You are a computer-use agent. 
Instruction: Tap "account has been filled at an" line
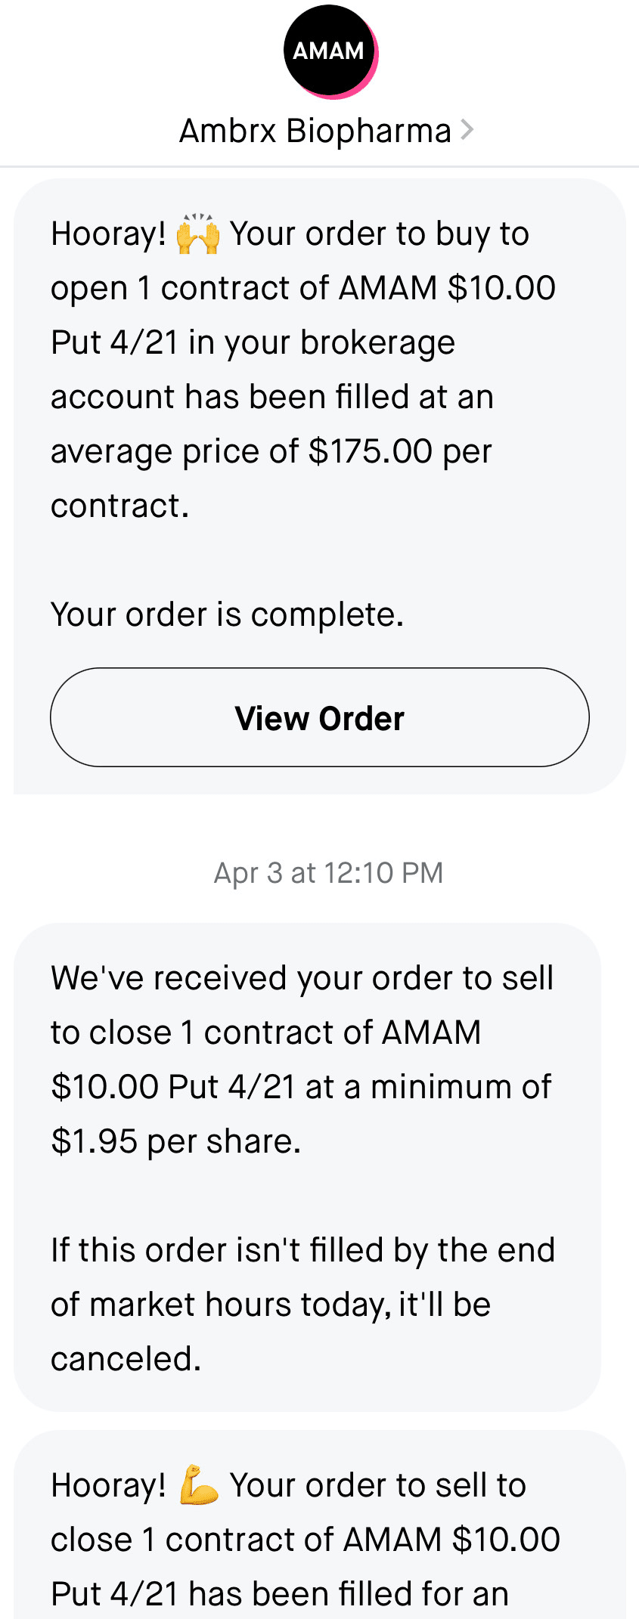pyautogui.click(x=271, y=397)
